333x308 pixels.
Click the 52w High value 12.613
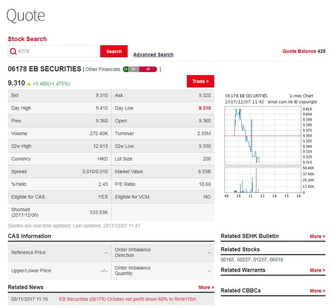101,146
